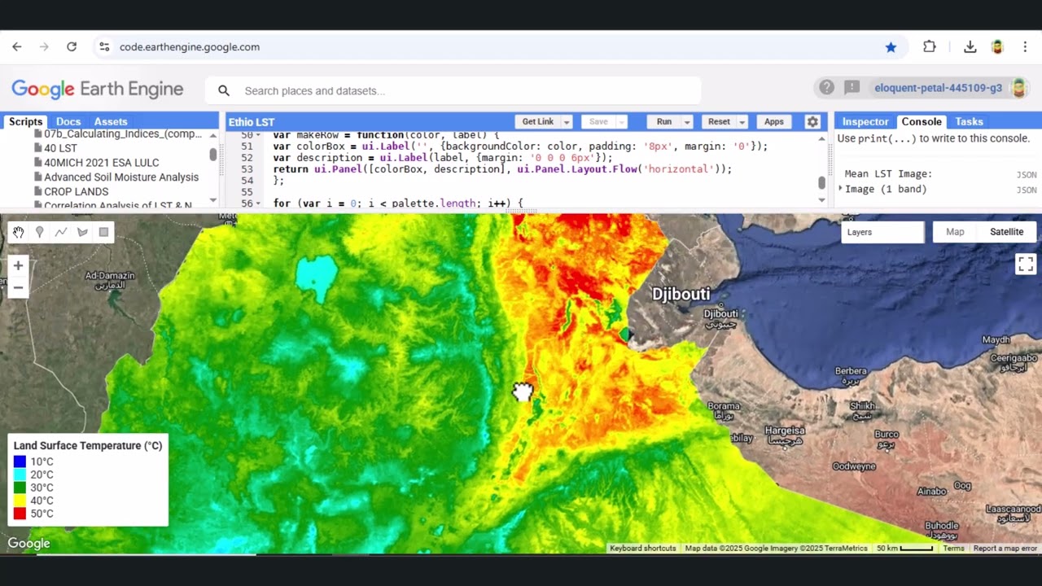Focus the Search places and datasets field
1042x586 pixels.
pos(453,90)
